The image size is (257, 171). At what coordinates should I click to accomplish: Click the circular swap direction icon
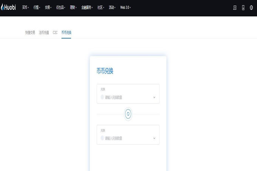(x=128, y=114)
